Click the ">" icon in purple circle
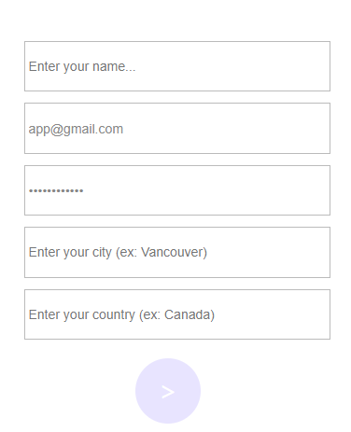 (x=168, y=392)
